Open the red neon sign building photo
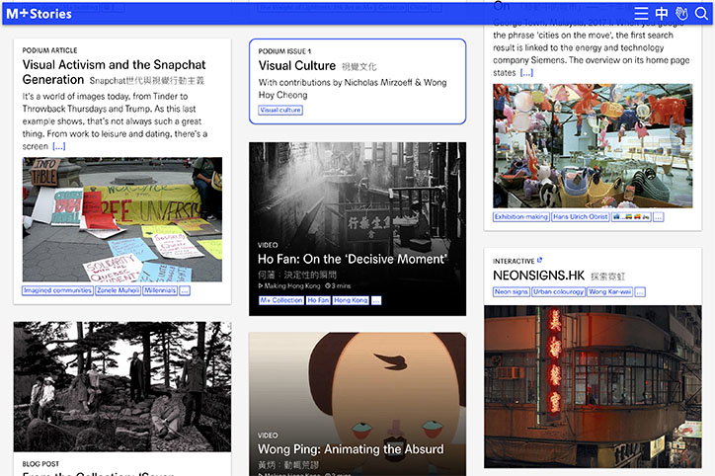 pyautogui.click(x=593, y=387)
